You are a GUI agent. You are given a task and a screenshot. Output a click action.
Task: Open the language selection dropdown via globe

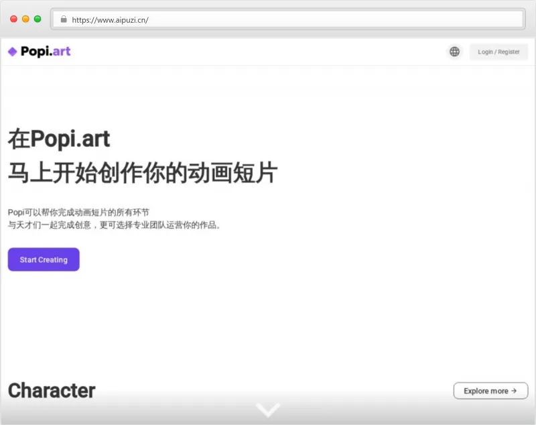(x=454, y=51)
